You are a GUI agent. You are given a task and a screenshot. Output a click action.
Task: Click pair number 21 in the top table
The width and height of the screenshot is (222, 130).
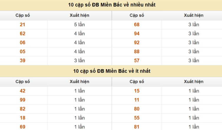pos(23,25)
